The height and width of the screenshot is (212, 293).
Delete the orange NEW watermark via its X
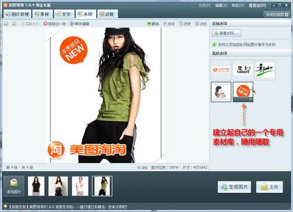(250, 100)
